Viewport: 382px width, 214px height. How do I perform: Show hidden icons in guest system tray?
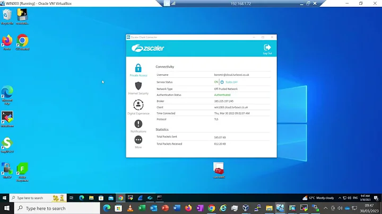[340, 198]
